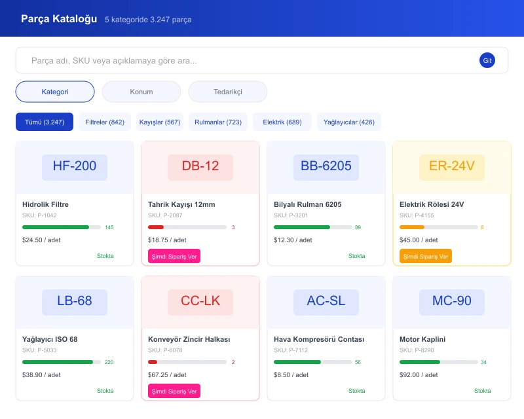Viewport: 524px width, 419px height.
Task: Click orange Şimdi Sipariş Ver for Elektrik Rölesi
Action: click(425, 256)
